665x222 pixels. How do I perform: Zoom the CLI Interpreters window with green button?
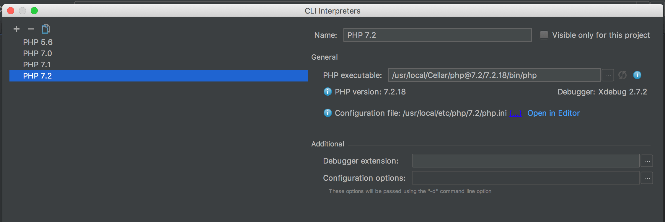[34, 11]
